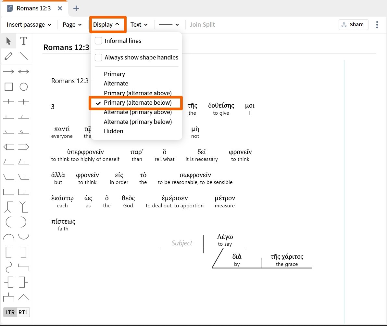Select the phrase τῆς χάριτος in diagram

tap(287, 256)
